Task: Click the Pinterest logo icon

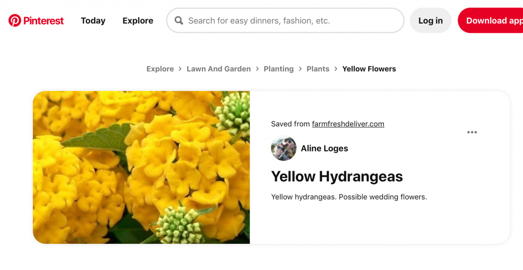Action: [x=15, y=21]
